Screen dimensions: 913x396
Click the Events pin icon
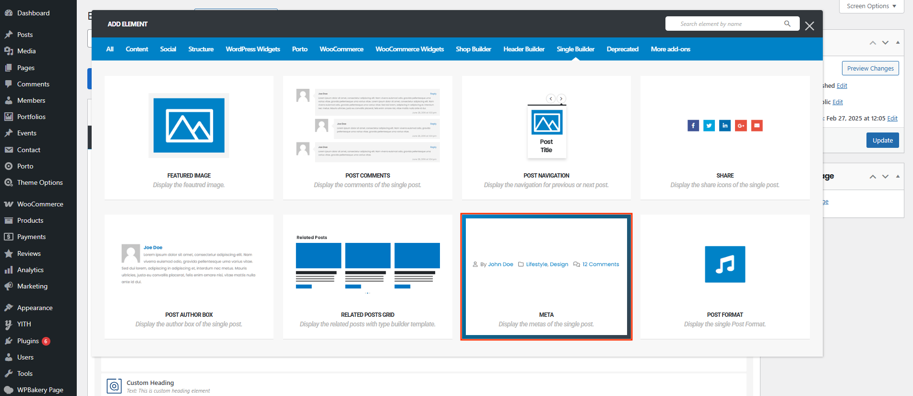[x=9, y=133]
